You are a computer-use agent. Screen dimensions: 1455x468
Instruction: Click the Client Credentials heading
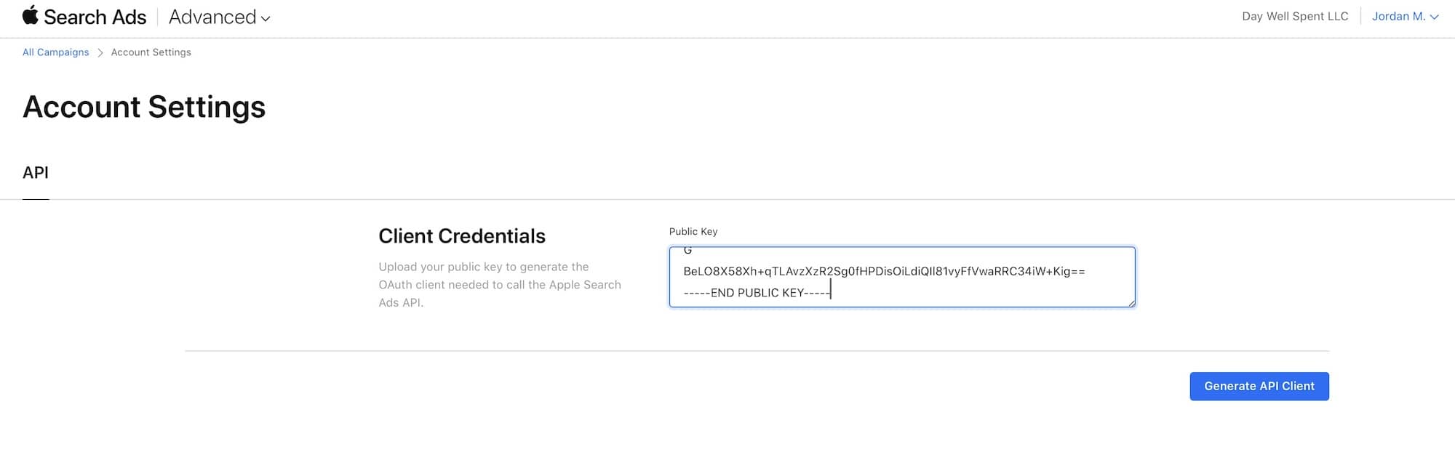tap(462, 236)
